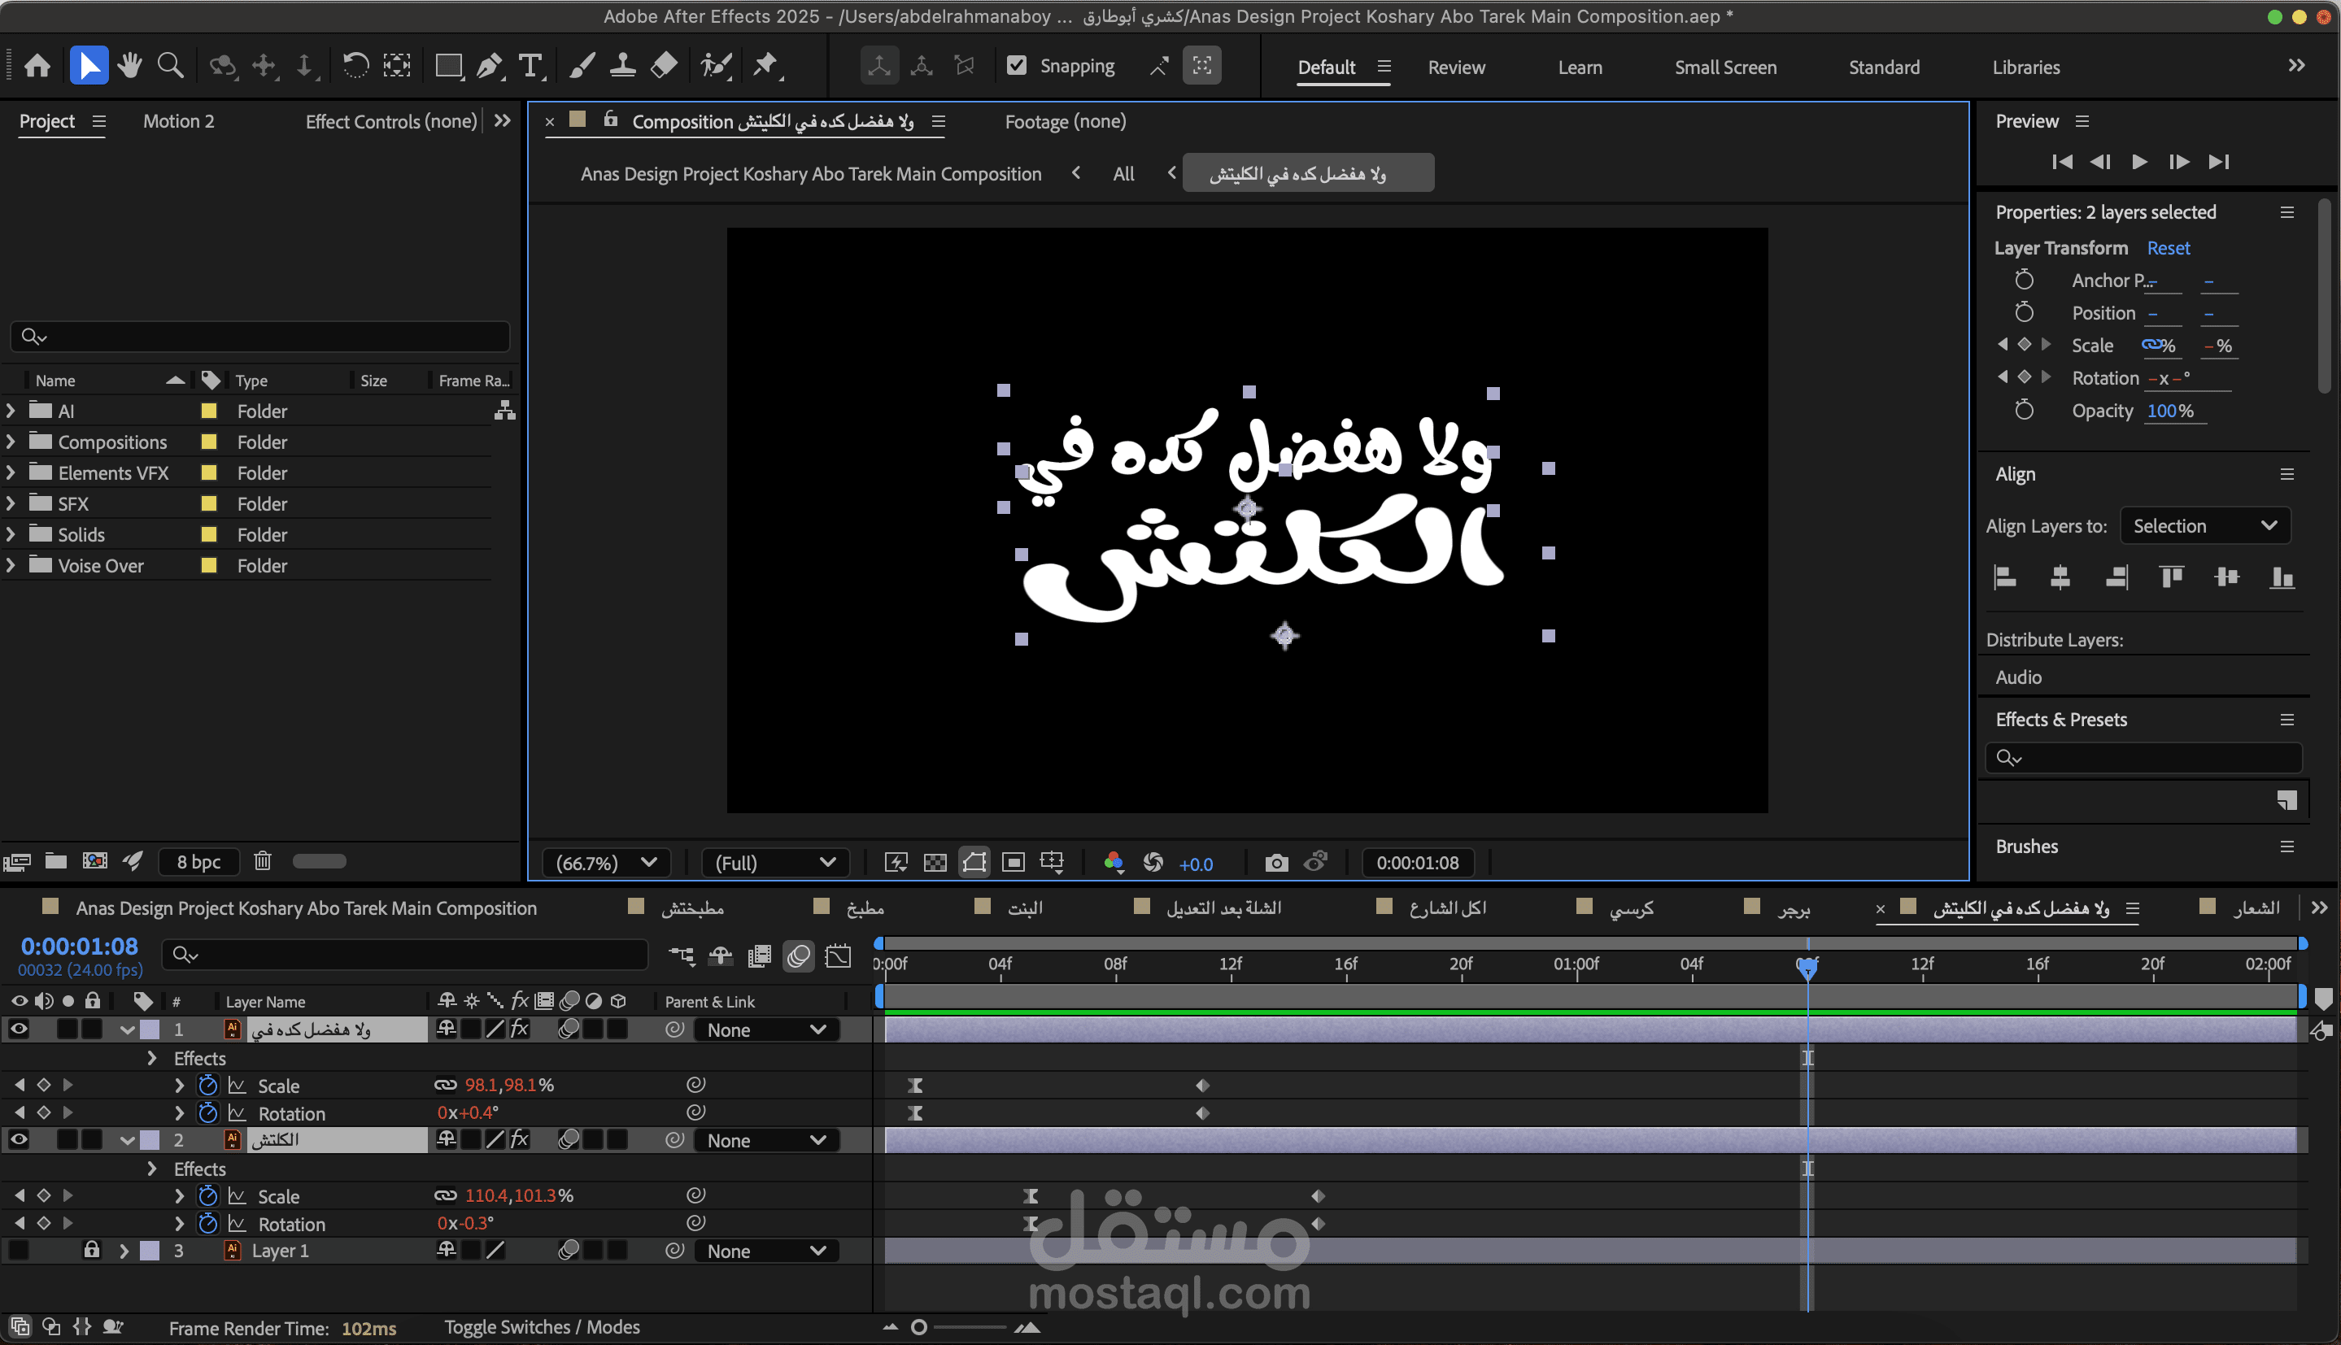Image resolution: width=2341 pixels, height=1345 pixels.
Task: Click Reset in Layer Transform
Action: (x=2167, y=247)
